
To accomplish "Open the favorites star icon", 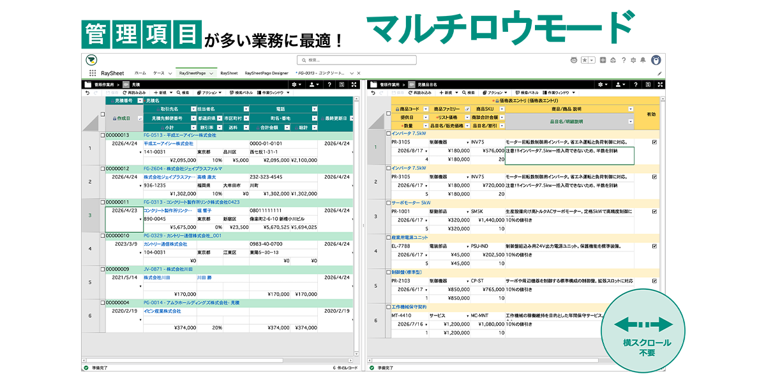I will coord(584,60).
